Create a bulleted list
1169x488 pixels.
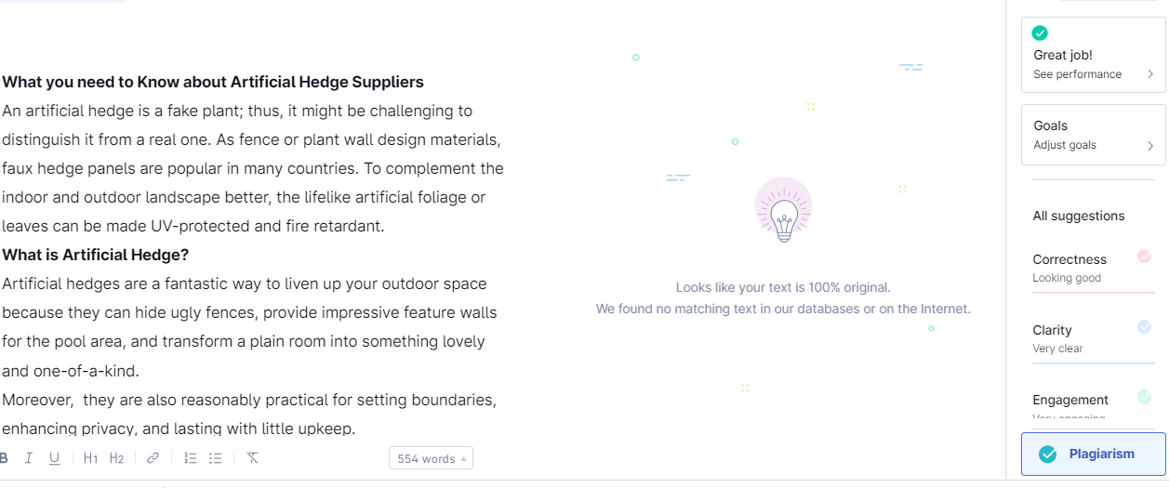(x=216, y=458)
